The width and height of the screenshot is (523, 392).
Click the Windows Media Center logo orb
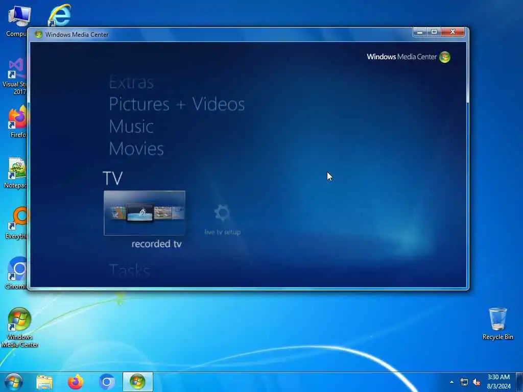445,57
